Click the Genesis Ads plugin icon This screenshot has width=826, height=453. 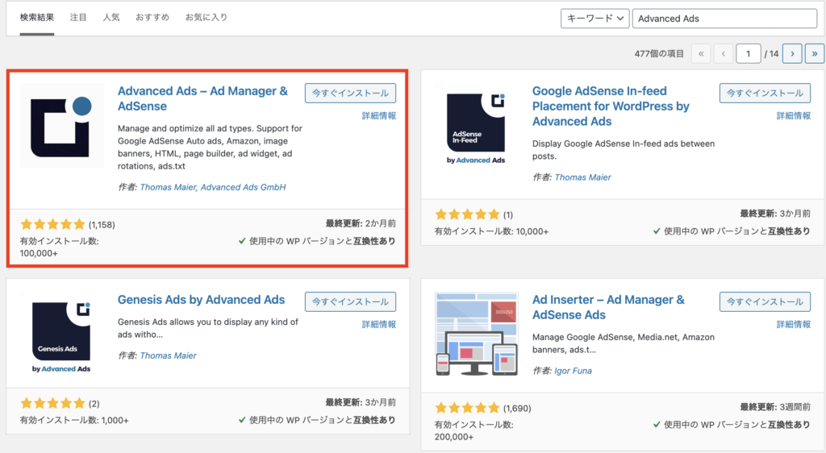click(62, 335)
